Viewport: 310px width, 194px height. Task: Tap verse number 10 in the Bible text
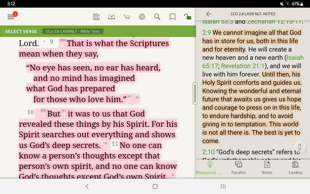[x=30, y=112]
